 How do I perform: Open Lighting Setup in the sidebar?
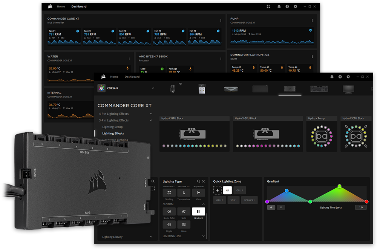pos(112,127)
